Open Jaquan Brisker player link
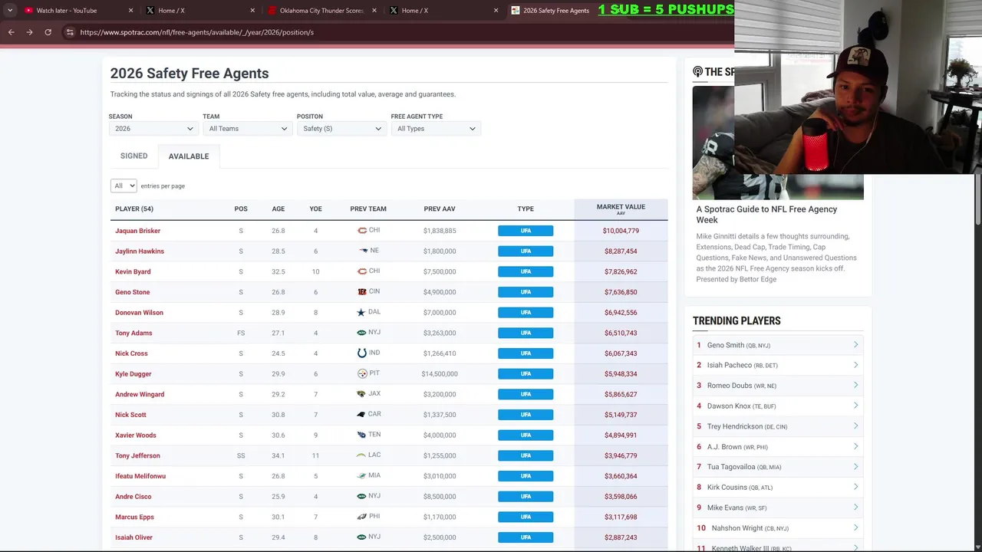Screen dimensions: 982x552 coord(138,231)
